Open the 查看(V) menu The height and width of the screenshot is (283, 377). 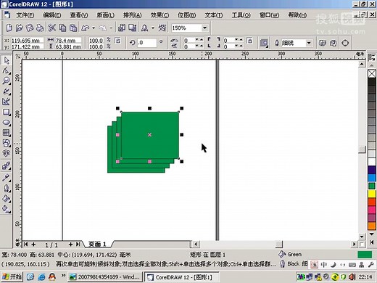pyautogui.click(x=78, y=15)
